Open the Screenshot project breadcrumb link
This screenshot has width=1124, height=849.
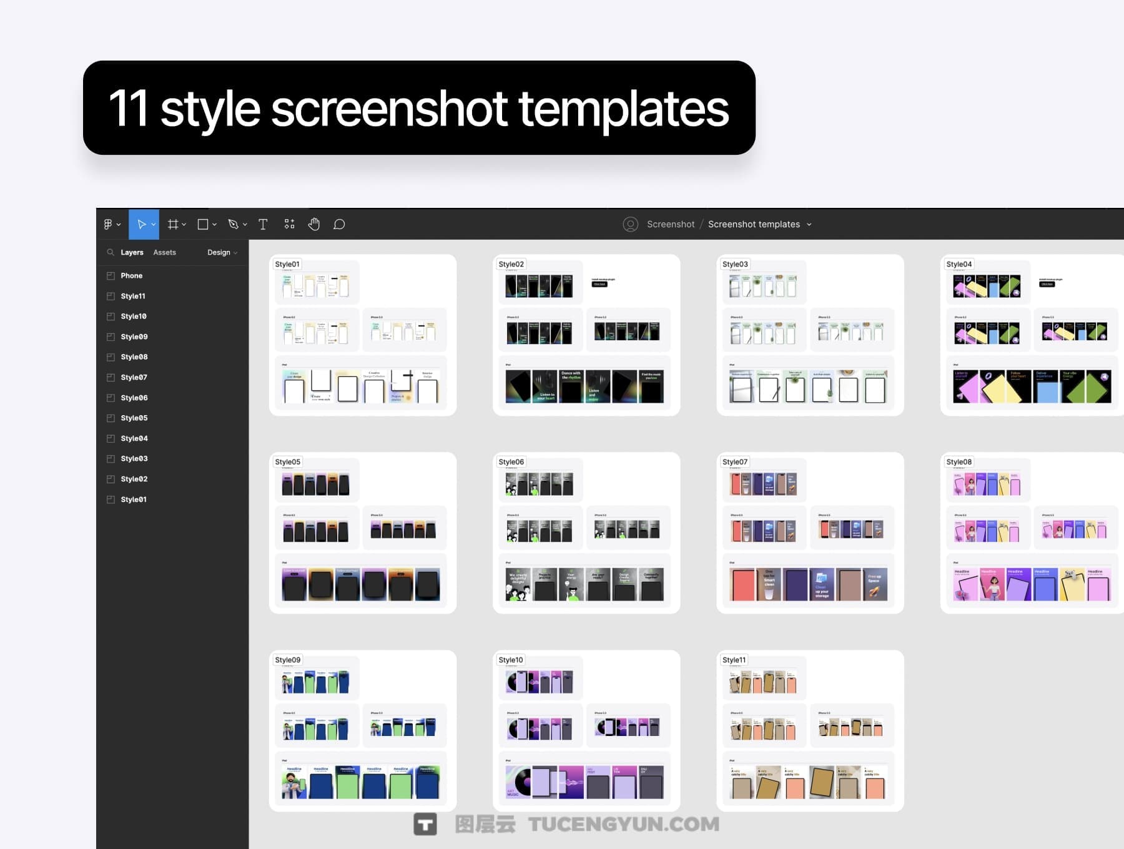[x=670, y=224]
